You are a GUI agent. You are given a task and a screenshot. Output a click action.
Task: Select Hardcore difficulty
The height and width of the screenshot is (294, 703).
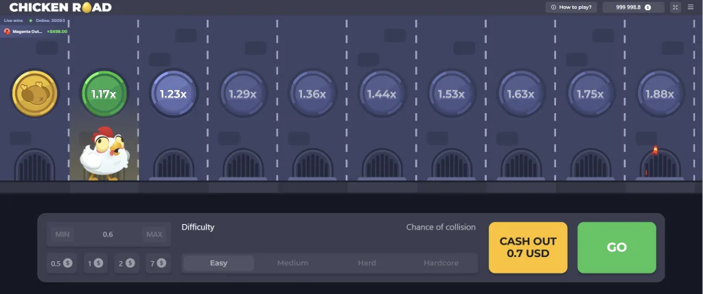click(x=441, y=263)
